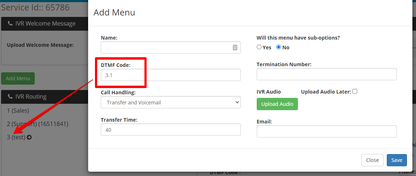
Task: Click the IVR Audio label
Action: [x=269, y=92]
